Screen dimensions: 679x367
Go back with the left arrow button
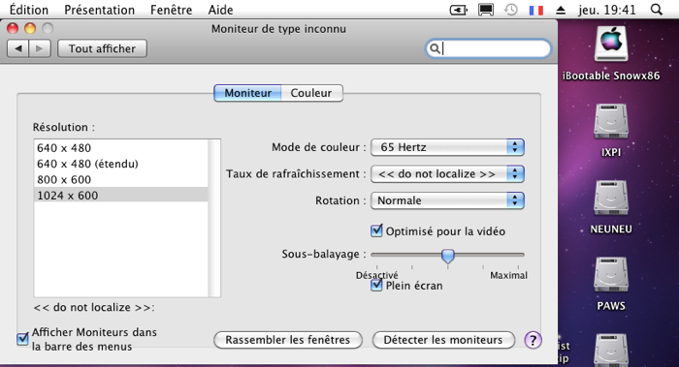pyautogui.click(x=18, y=48)
